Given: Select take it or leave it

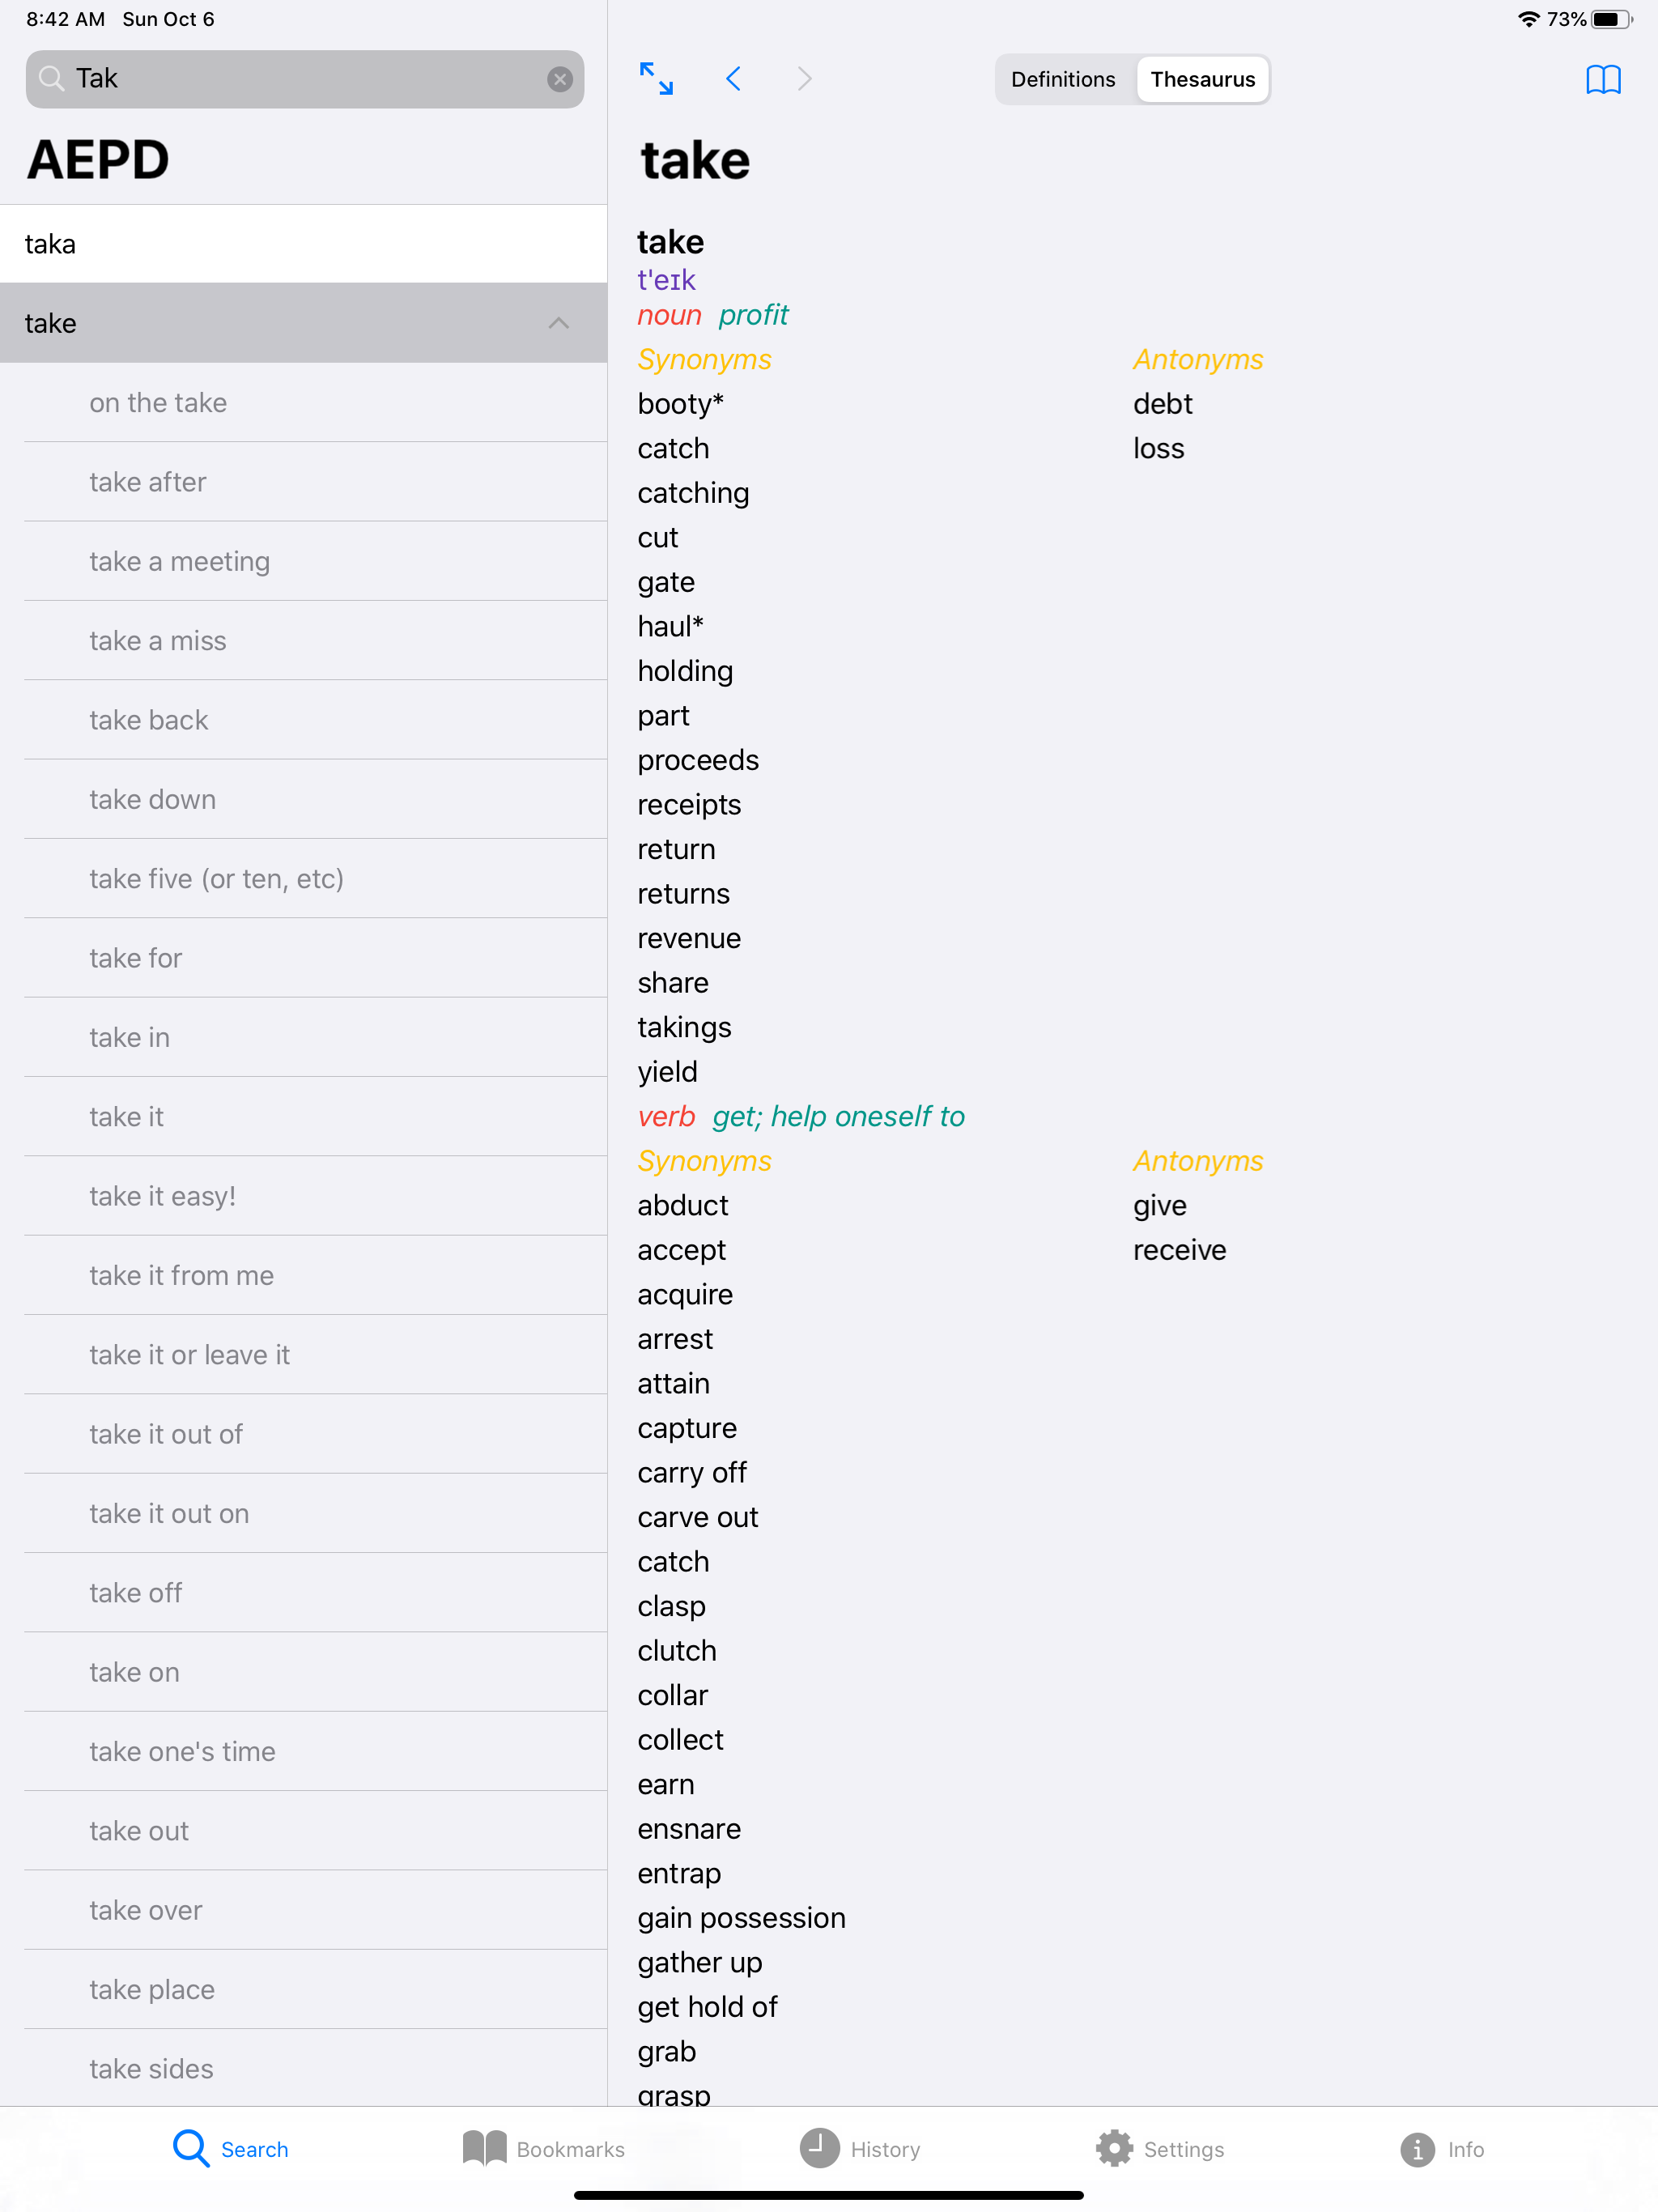Looking at the screenshot, I should pos(316,1355).
